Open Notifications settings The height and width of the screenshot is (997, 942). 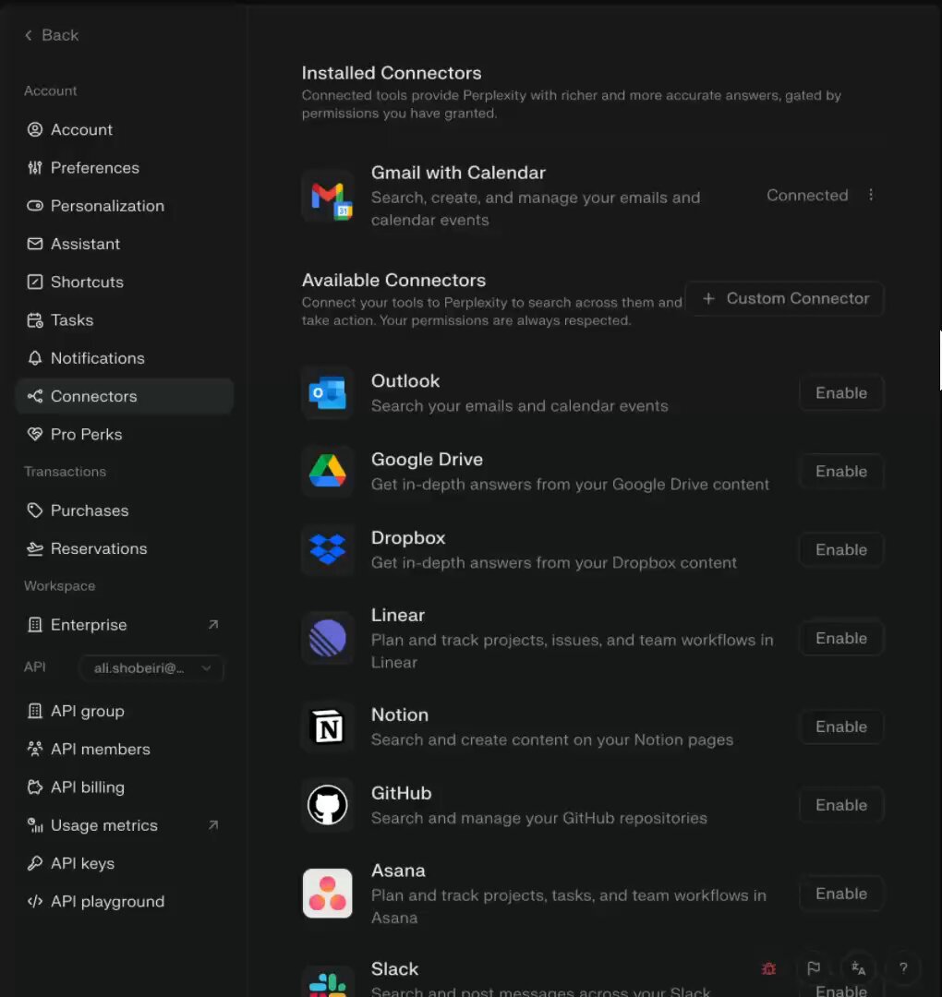[125, 358]
